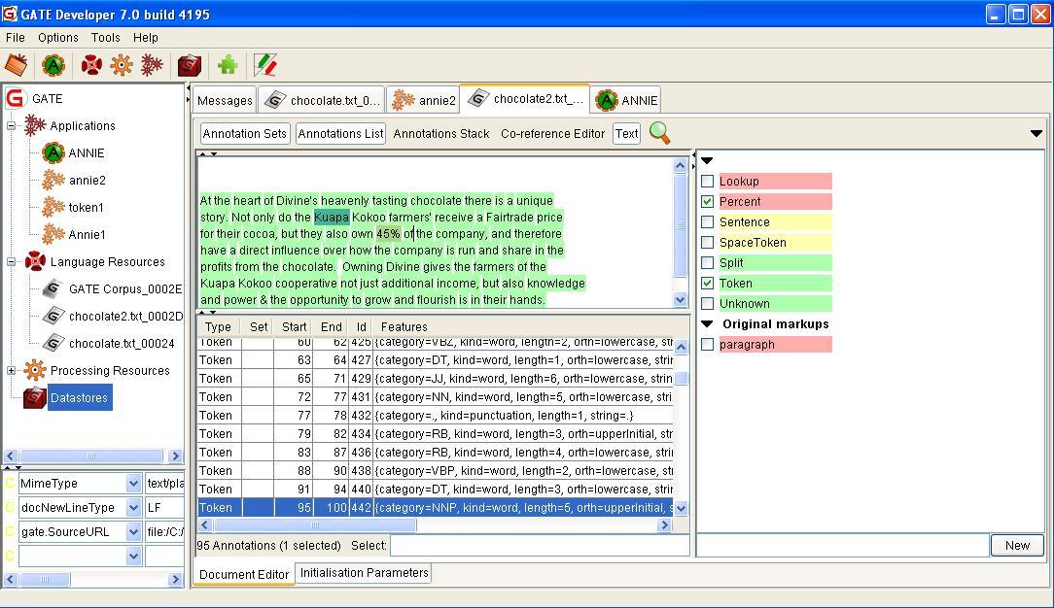
Task: Click the Datastores node icon
Action: coord(35,397)
